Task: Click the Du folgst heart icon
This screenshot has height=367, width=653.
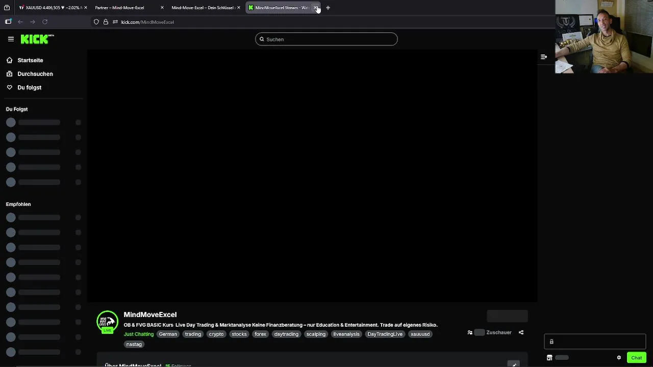Action: [9, 87]
